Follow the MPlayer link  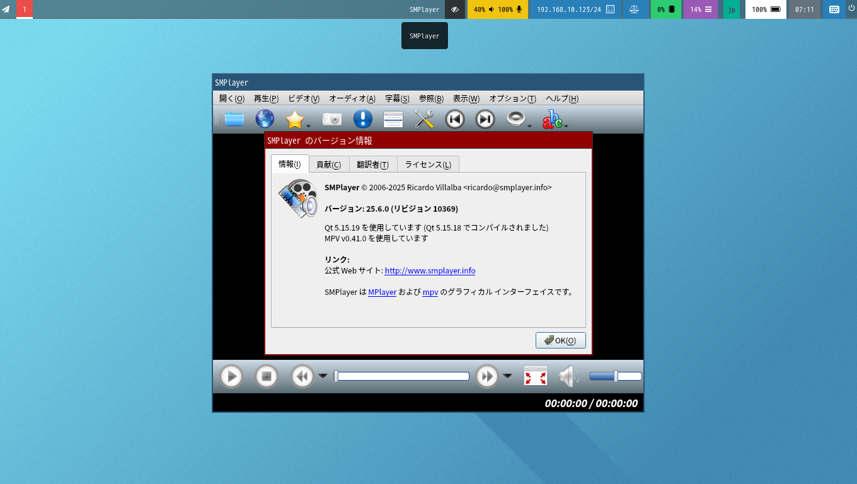pyautogui.click(x=382, y=292)
